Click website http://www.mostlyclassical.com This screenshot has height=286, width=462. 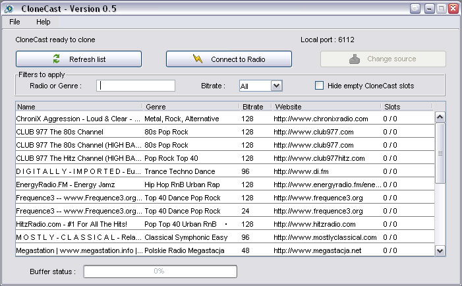pyautogui.click(x=325, y=237)
